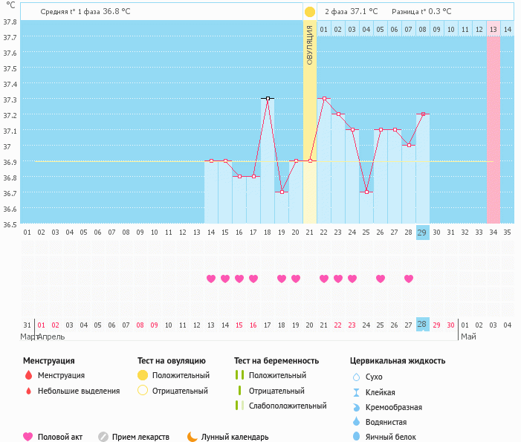This screenshot has width=521, height=442.
Task: Click the heart marker under cycle day 14
Action: tap(211, 279)
